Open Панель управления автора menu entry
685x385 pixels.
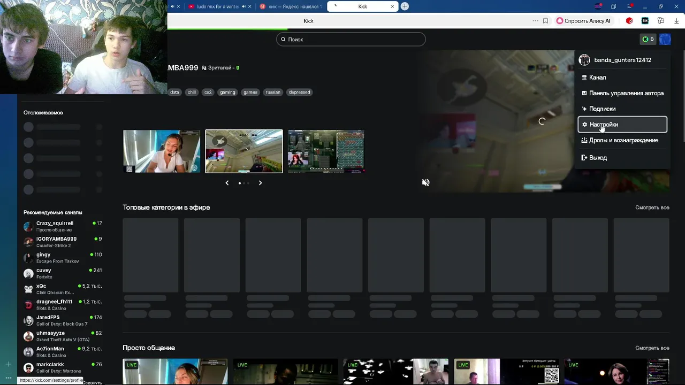coord(622,93)
